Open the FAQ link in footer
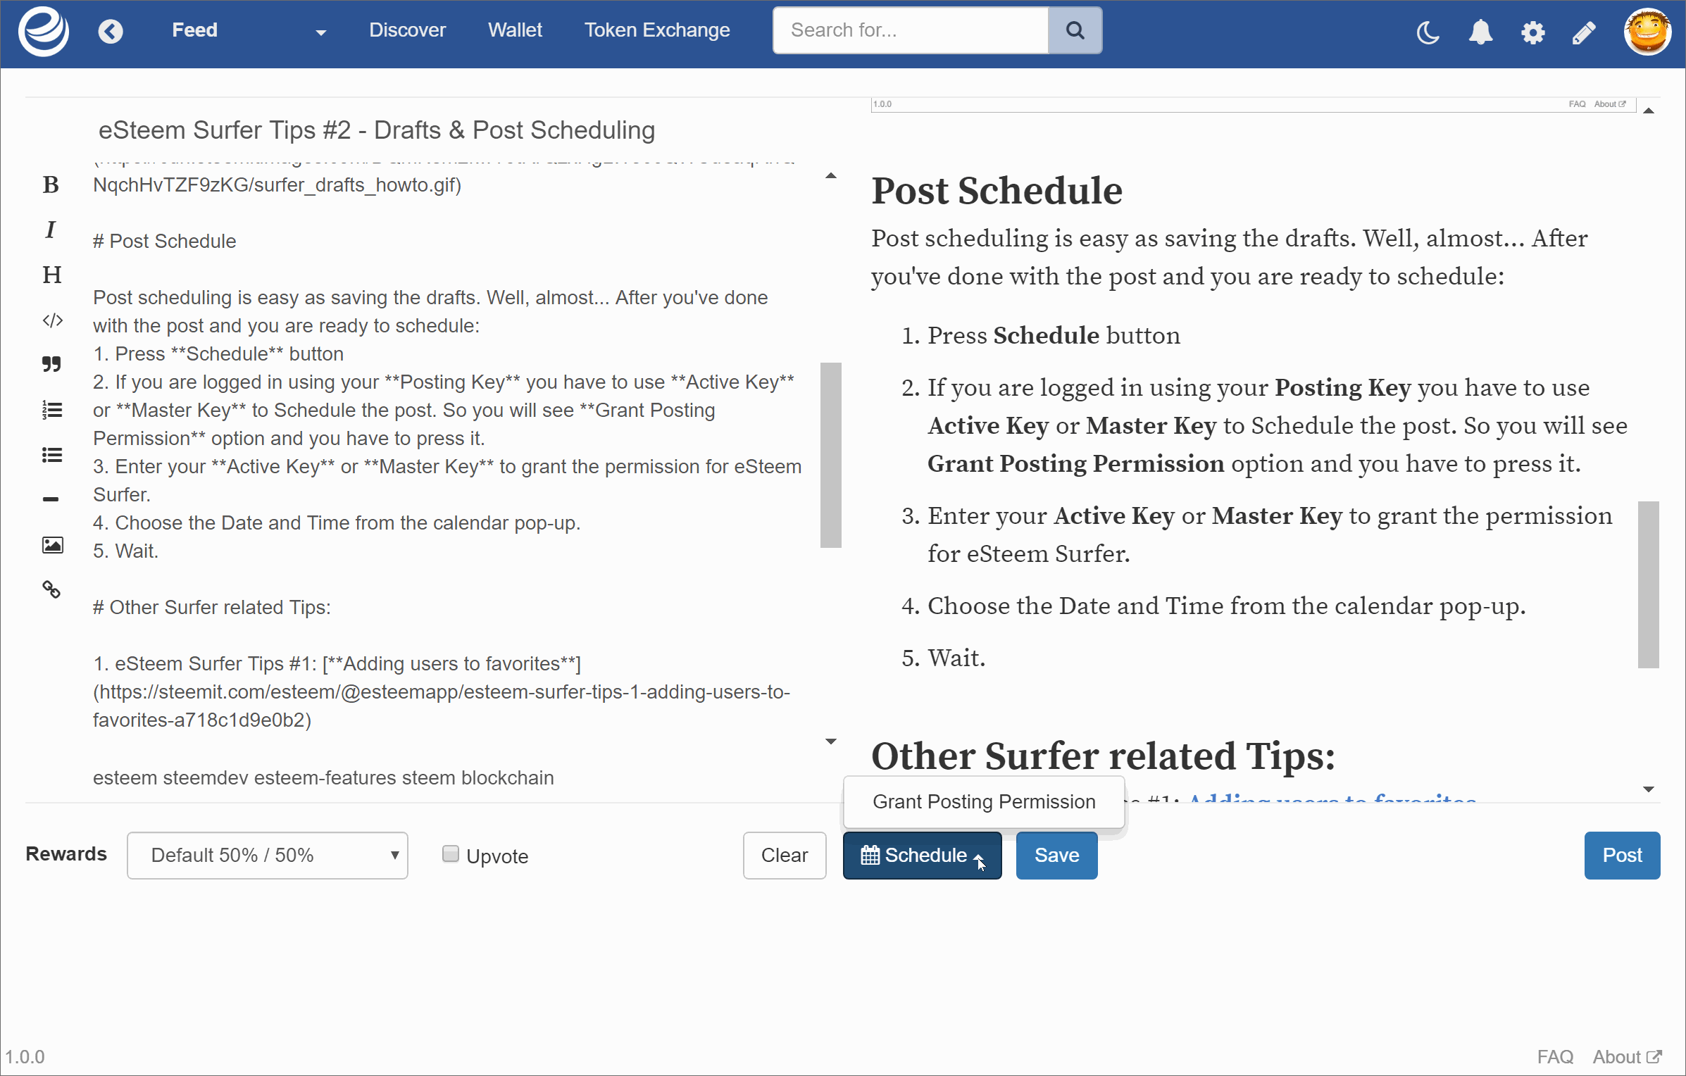This screenshot has width=1686, height=1076. (x=1555, y=1056)
